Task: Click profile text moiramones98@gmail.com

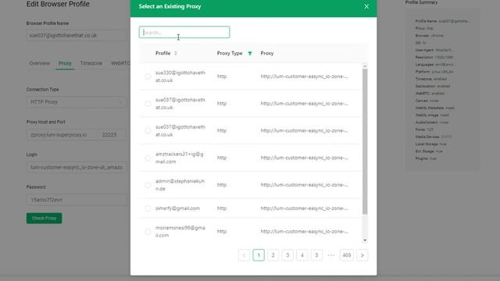Action: [180, 232]
